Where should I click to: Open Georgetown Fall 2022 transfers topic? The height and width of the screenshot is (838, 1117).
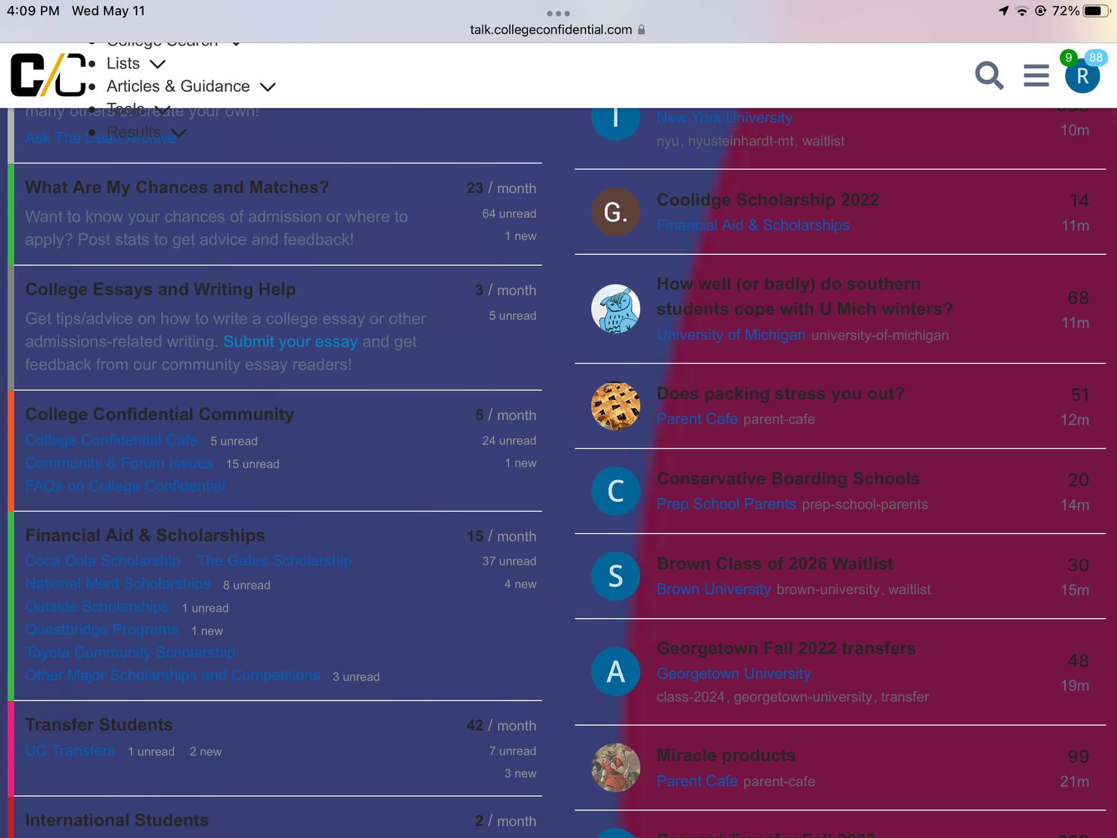(786, 648)
